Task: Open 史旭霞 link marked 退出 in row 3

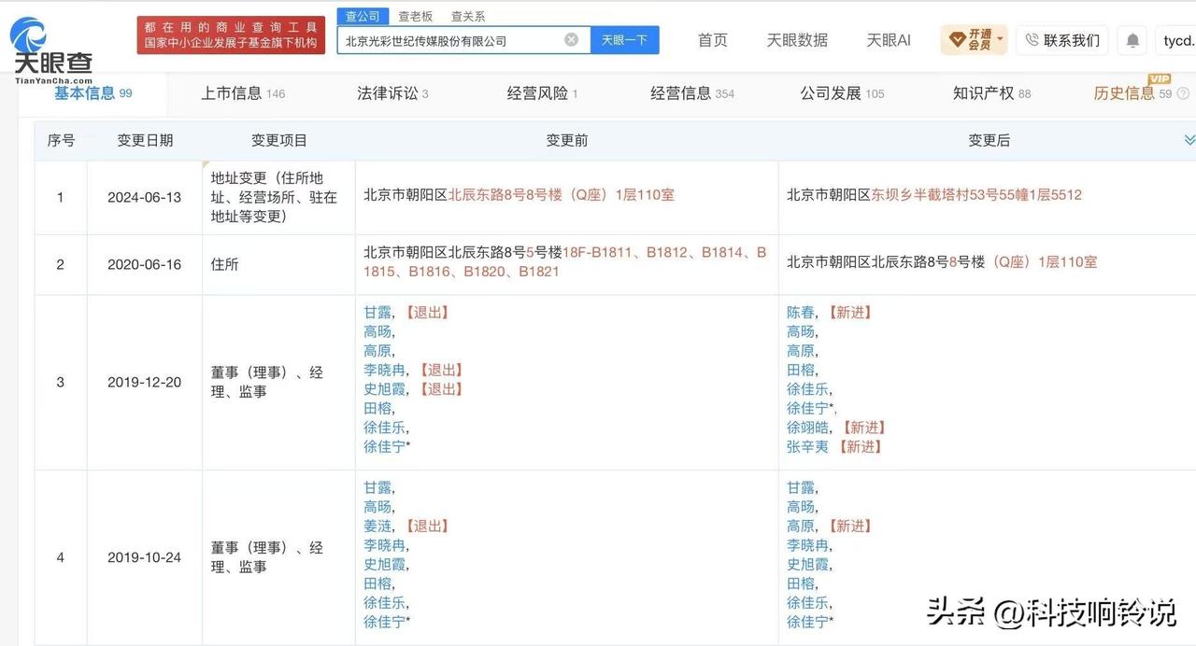Action: click(385, 388)
